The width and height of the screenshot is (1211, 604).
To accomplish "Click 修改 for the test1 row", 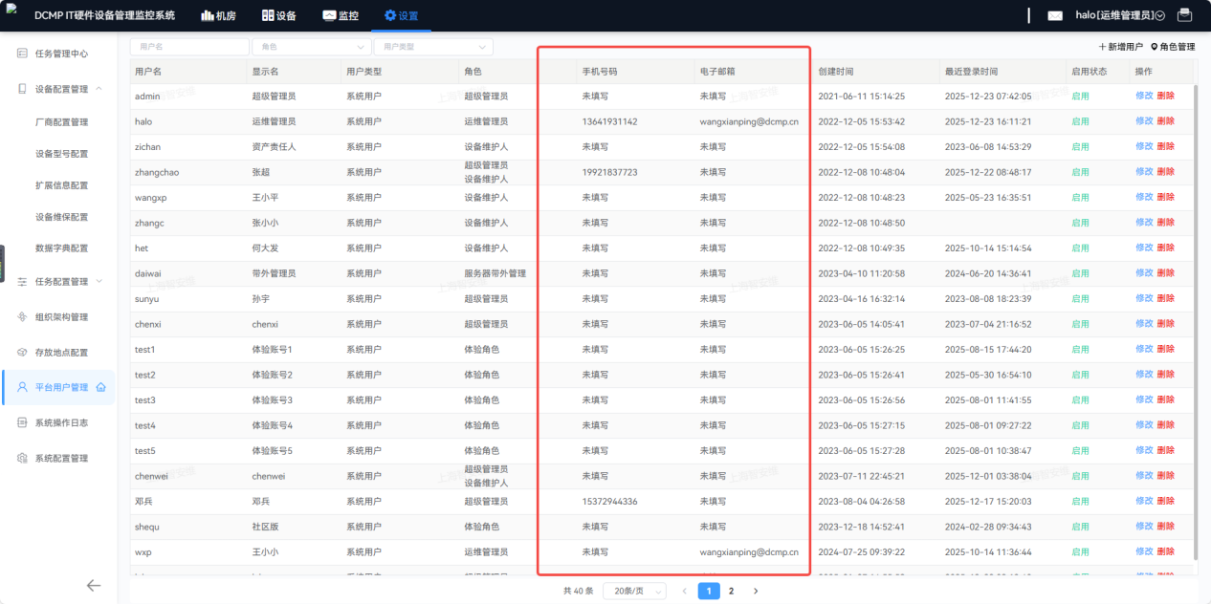I will pyautogui.click(x=1144, y=349).
